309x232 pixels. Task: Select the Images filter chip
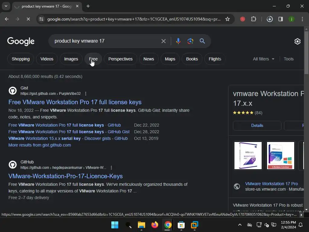click(71, 59)
